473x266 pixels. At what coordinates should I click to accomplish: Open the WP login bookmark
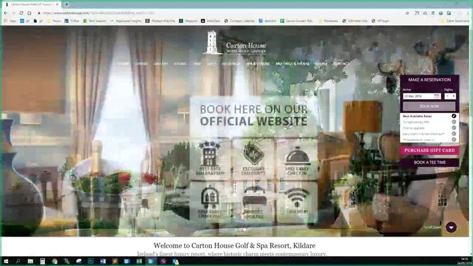pos(381,21)
